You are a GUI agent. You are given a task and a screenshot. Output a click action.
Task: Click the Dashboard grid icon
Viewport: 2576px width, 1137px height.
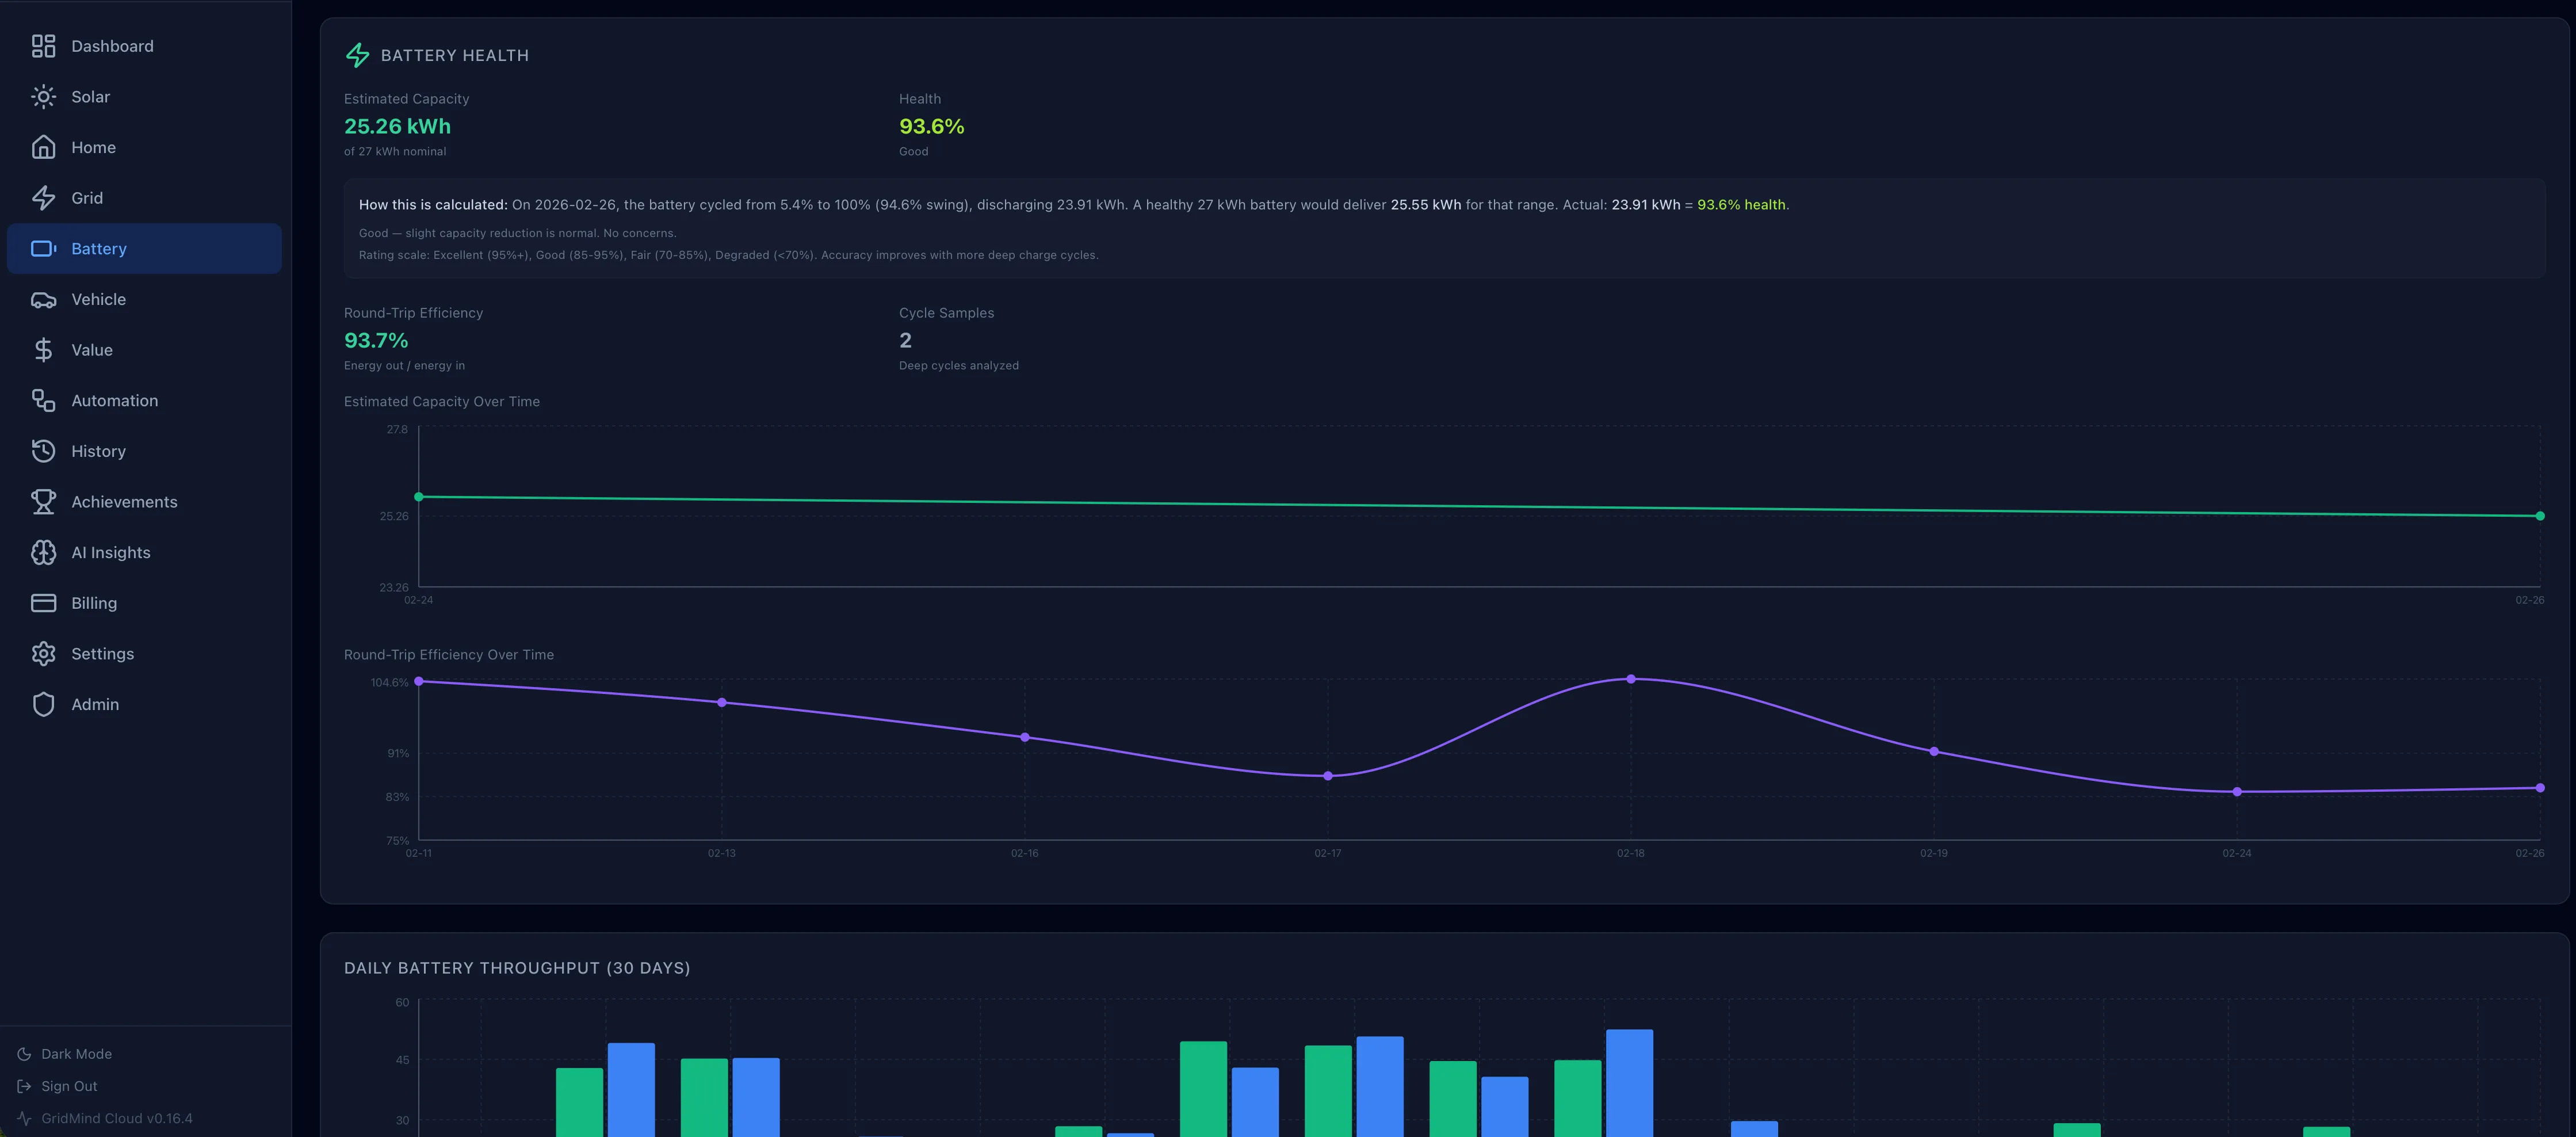click(x=43, y=46)
